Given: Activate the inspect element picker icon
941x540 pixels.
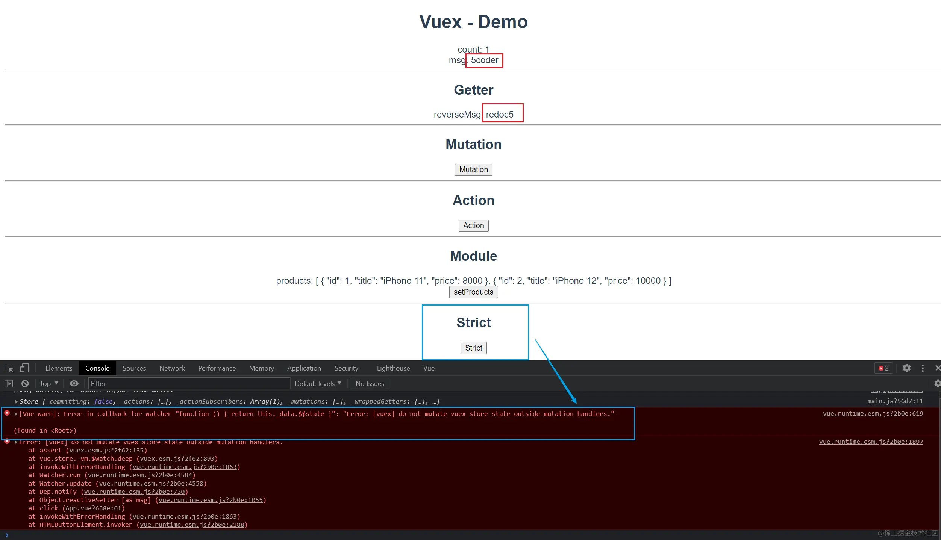Looking at the screenshot, I should (x=9, y=368).
